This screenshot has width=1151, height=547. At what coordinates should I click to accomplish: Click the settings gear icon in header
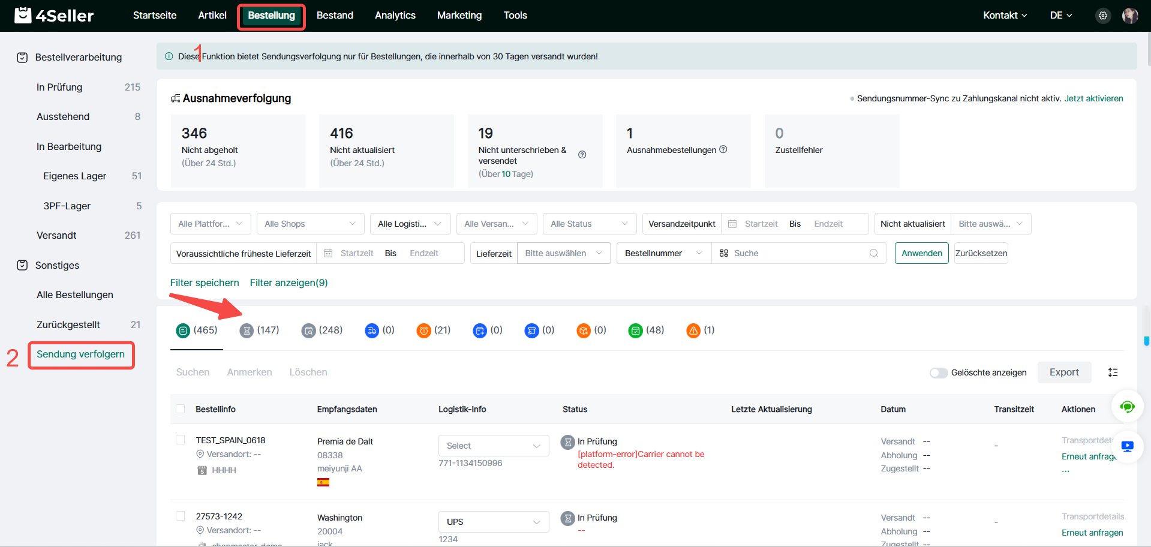tap(1102, 16)
